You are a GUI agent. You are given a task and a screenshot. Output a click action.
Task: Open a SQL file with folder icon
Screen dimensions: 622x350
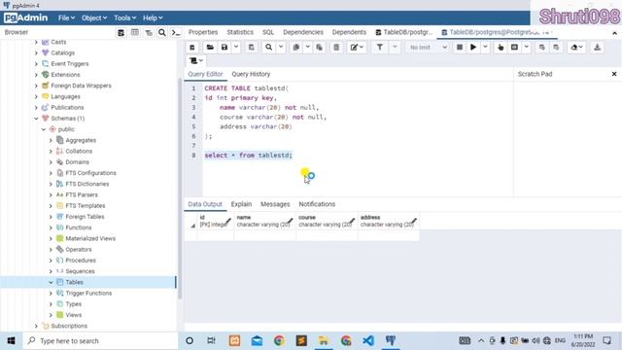click(x=210, y=48)
